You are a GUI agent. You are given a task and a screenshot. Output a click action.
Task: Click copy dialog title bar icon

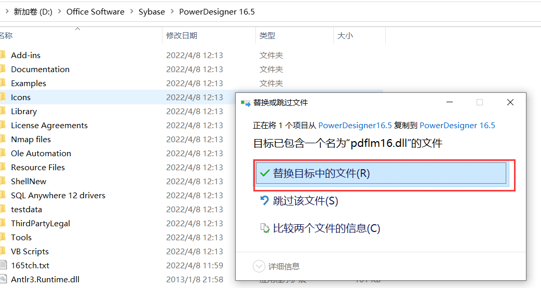click(246, 103)
